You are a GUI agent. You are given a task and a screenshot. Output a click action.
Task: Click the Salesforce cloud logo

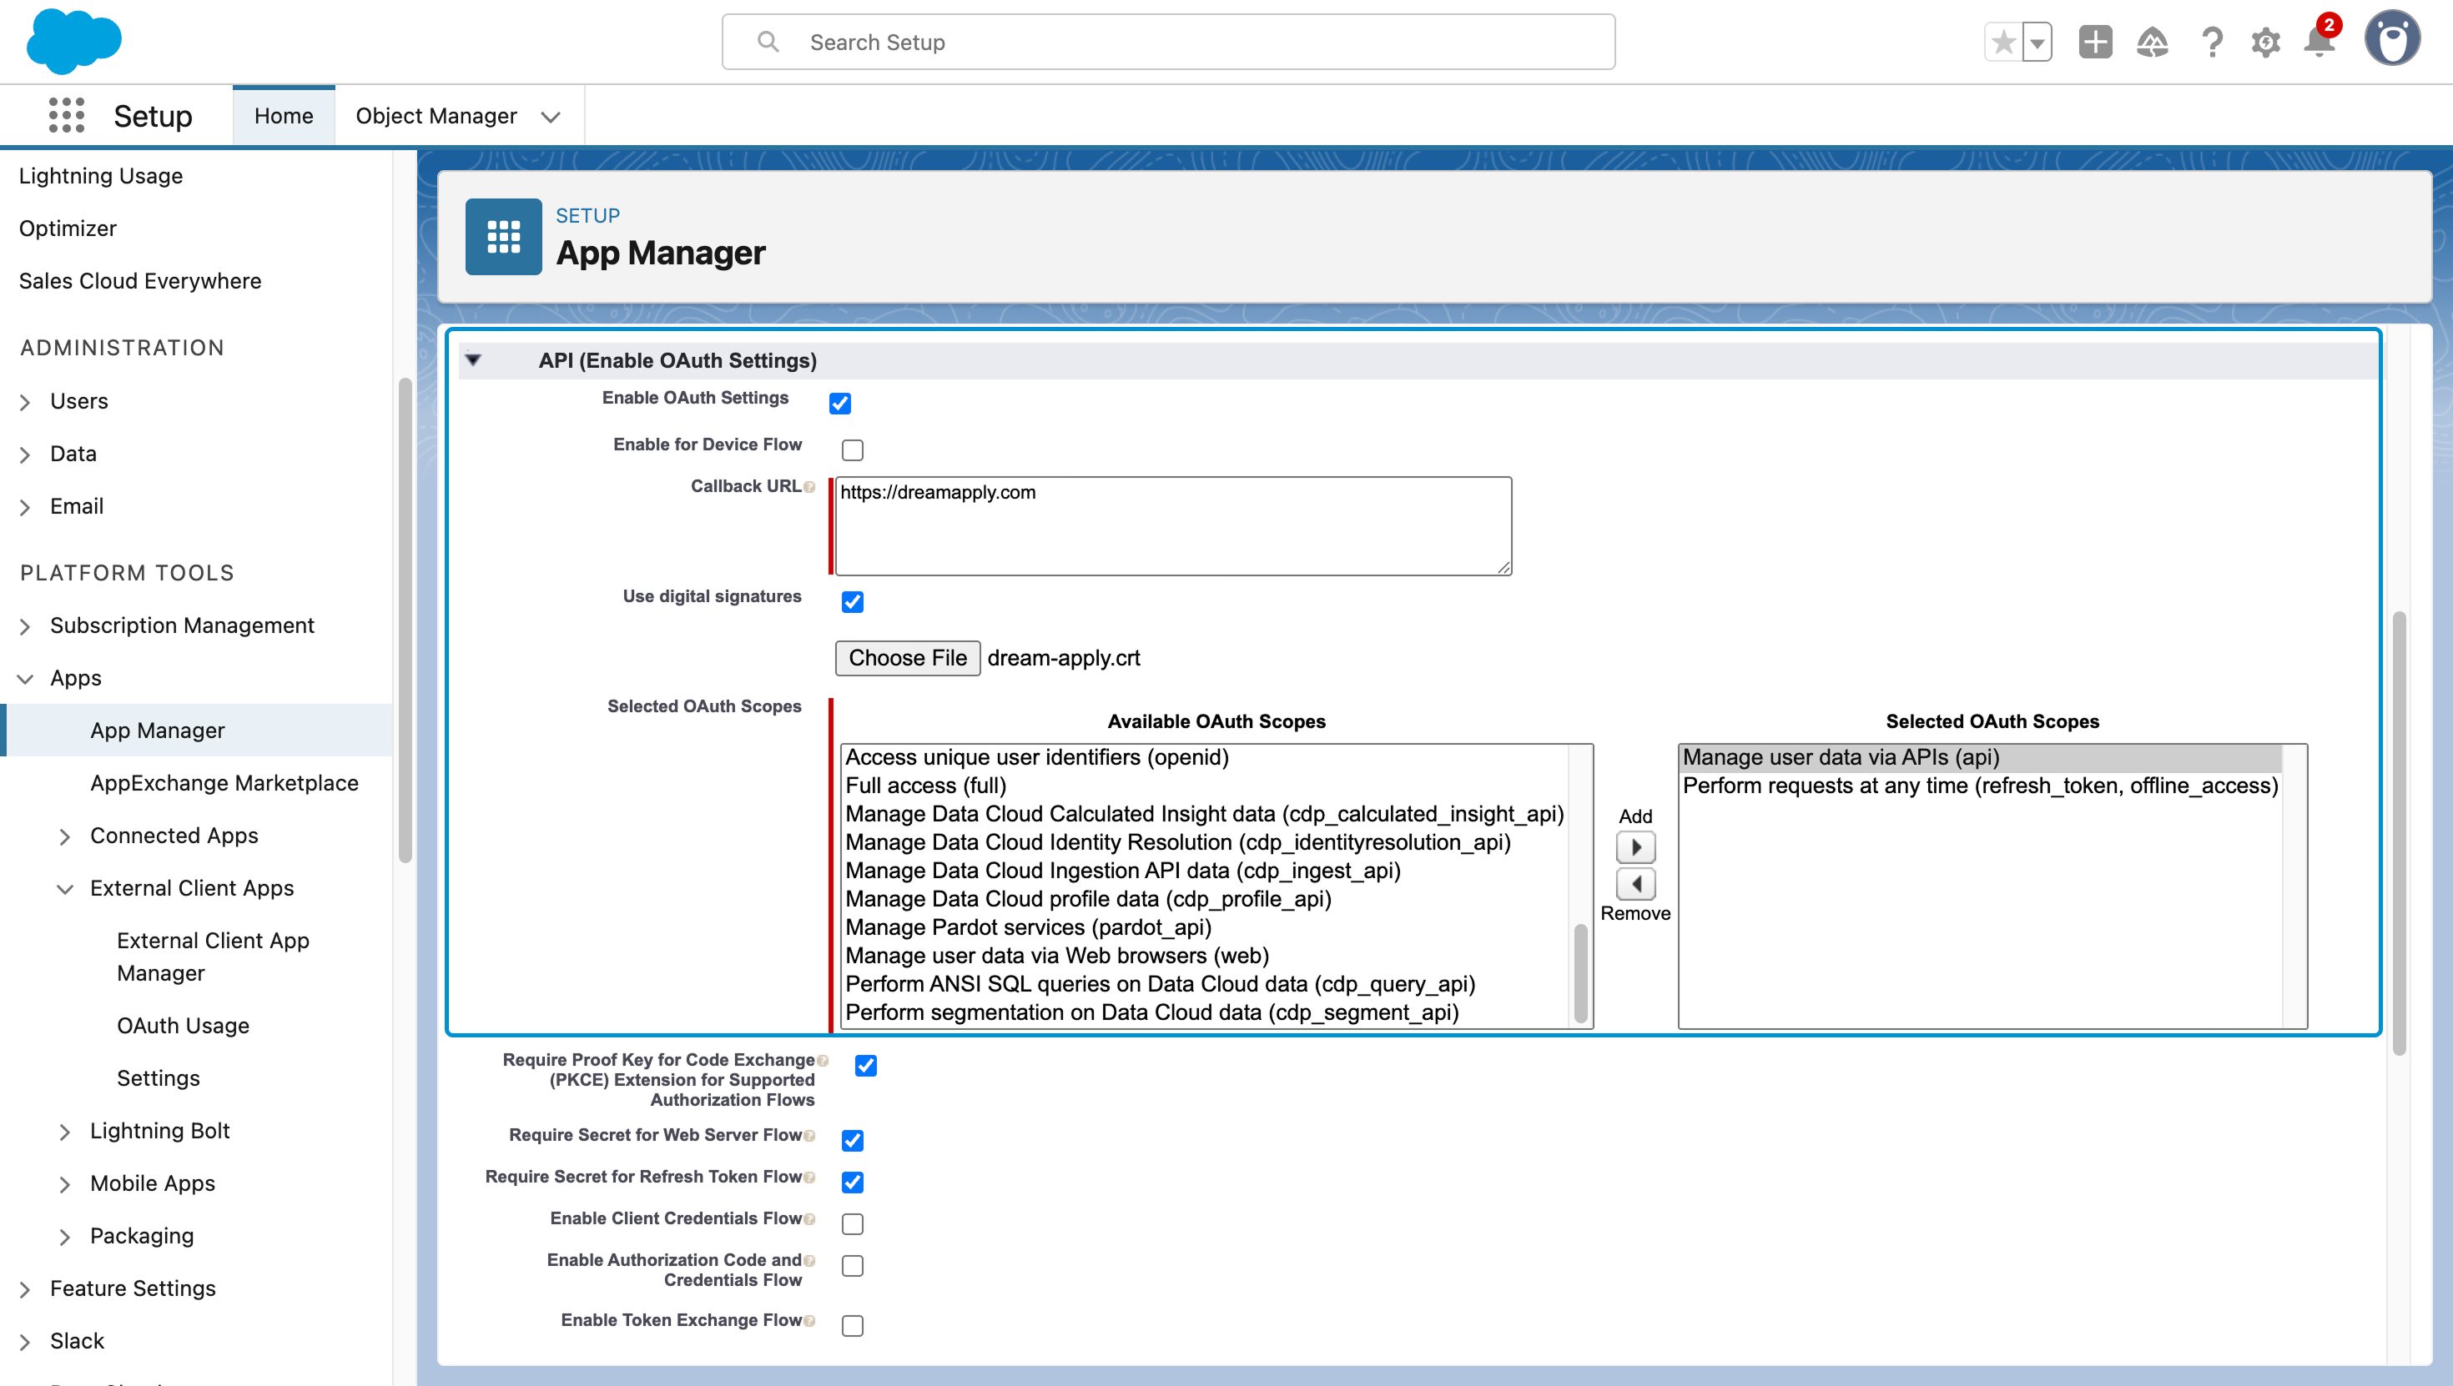(x=73, y=42)
